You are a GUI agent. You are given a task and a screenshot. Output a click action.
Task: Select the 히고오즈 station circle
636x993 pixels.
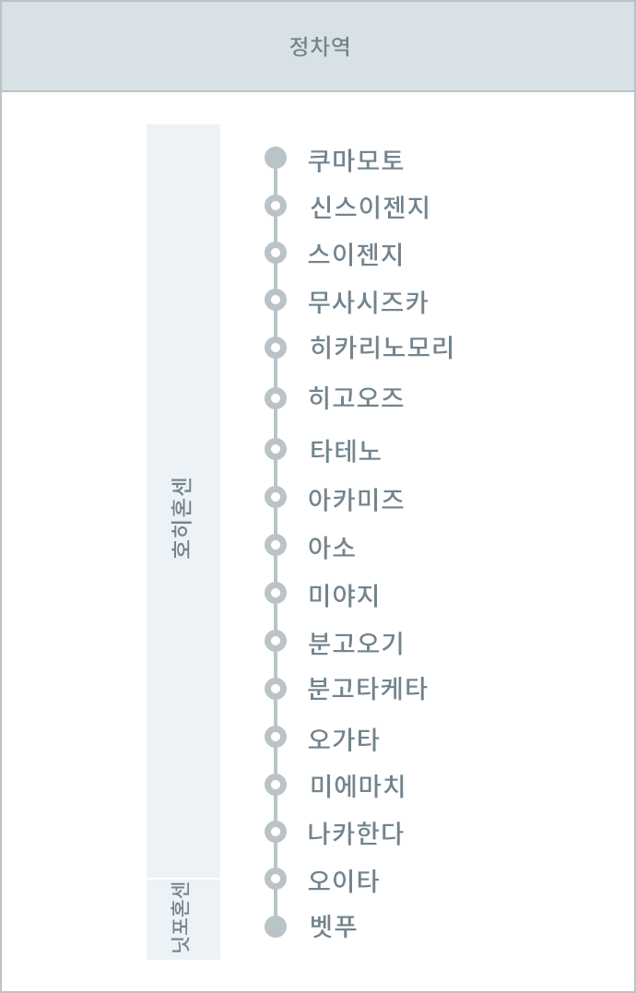tap(276, 398)
